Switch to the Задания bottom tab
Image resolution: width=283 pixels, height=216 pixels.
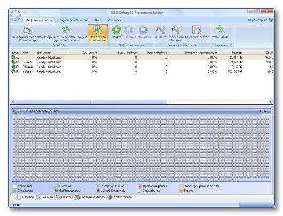pos(45,197)
